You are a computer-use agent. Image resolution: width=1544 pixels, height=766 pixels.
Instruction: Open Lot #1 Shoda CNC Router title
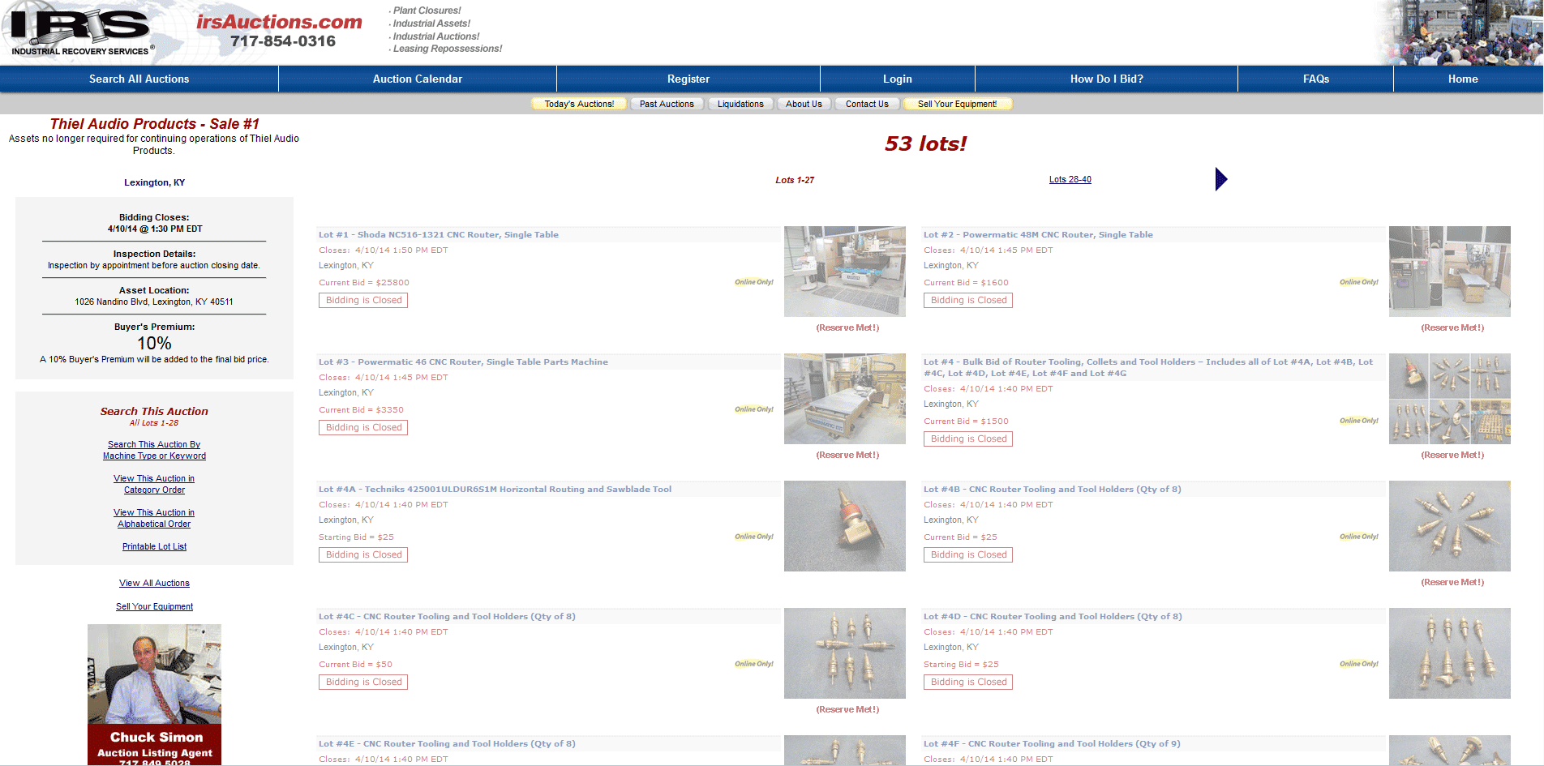[438, 234]
